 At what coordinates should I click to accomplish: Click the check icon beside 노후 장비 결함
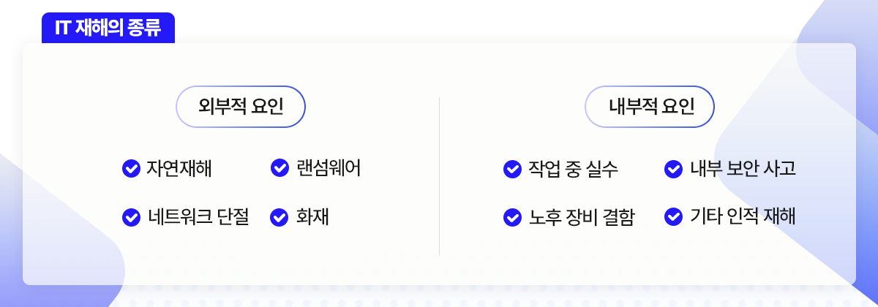pos(512,217)
